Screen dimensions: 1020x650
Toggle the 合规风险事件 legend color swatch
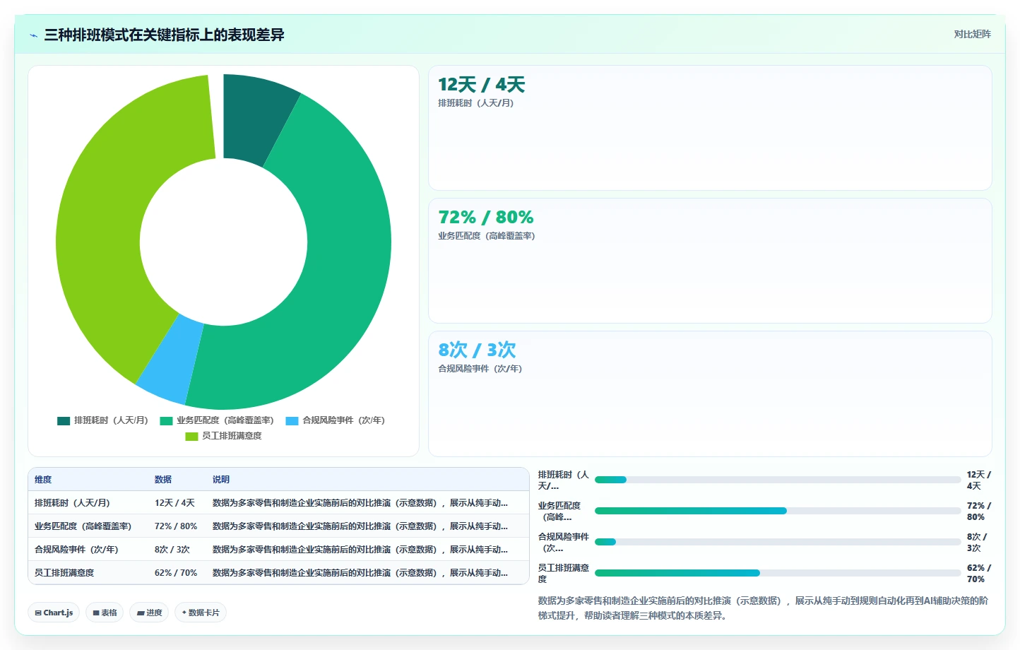pos(292,420)
